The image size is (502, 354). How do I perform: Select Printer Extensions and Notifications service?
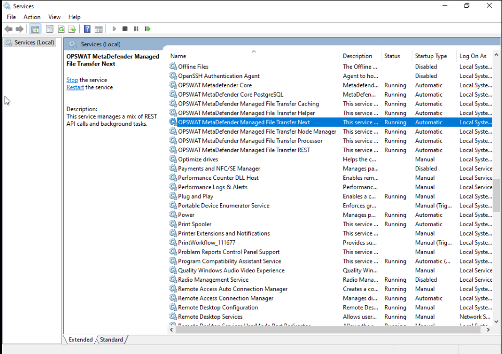point(330,233)
